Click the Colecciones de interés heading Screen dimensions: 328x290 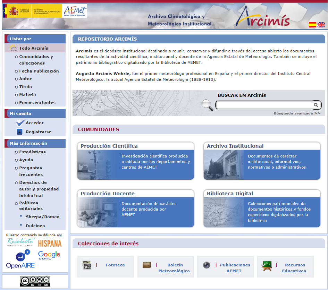[x=108, y=244]
